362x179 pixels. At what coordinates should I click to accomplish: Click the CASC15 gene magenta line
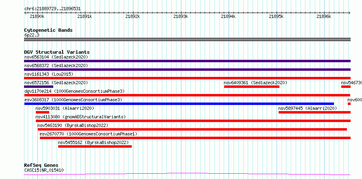pyautogui.click(x=187, y=174)
